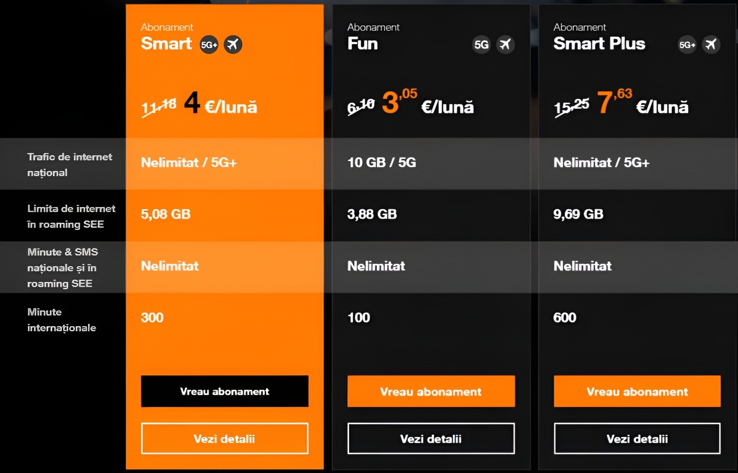This screenshot has width=738, height=473.
Task: Open Vezi detalii for Smart Plus plan
Action: point(637,438)
